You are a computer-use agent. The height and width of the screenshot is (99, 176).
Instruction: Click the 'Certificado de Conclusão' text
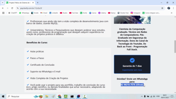[42, 65]
